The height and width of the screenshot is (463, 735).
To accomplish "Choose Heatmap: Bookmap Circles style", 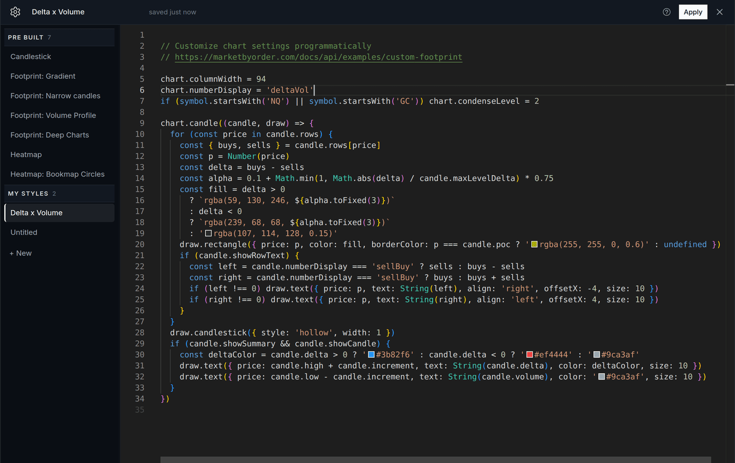I will tap(59, 174).
